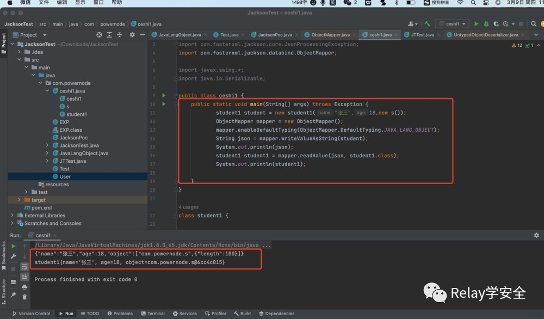Open the Version Control tool window
Screen dimensions: 544x319
coord(31,314)
